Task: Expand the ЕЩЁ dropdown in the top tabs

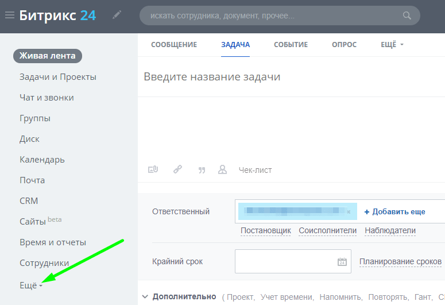Action: coord(392,45)
